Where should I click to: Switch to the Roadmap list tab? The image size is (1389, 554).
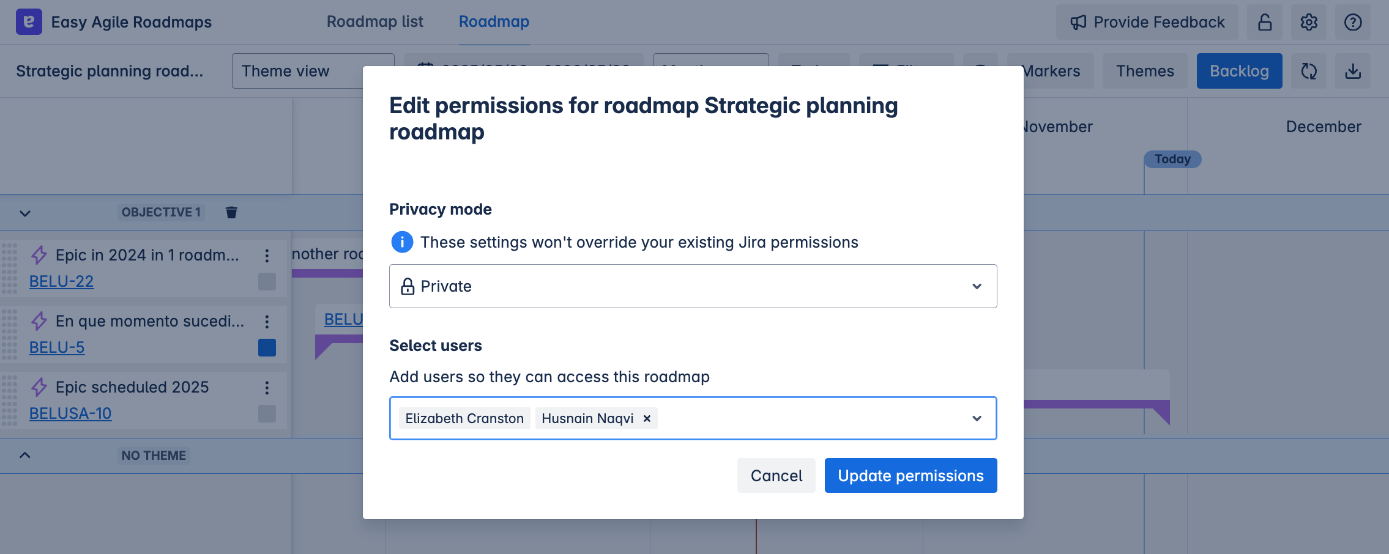[374, 22]
